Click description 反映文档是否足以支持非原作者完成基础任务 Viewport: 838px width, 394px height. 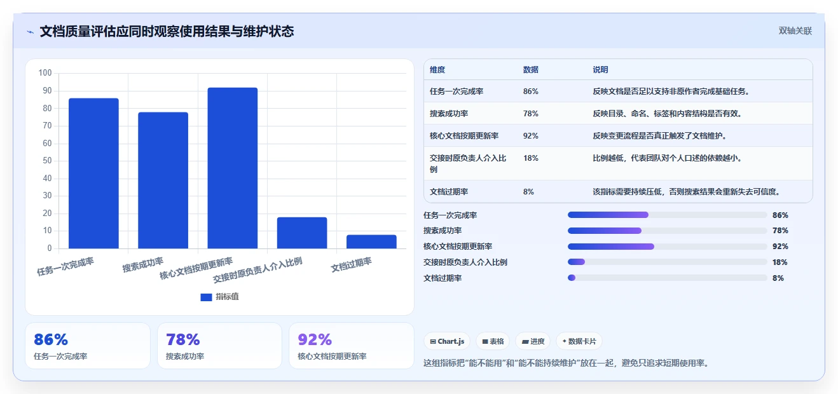pos(671,92)
